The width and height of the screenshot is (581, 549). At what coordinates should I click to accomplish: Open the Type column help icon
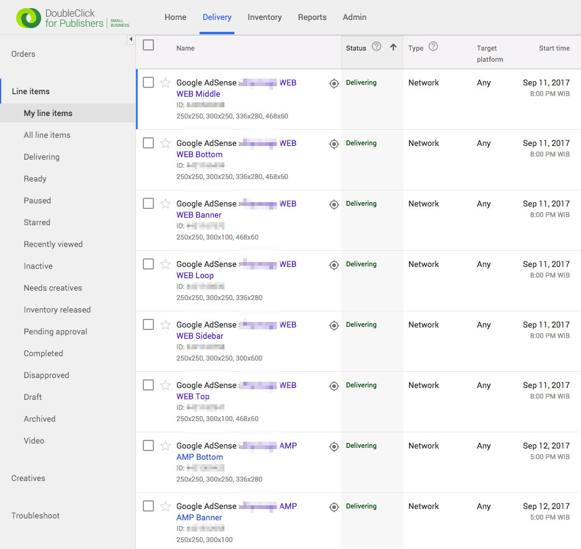[x=433, y=46]
